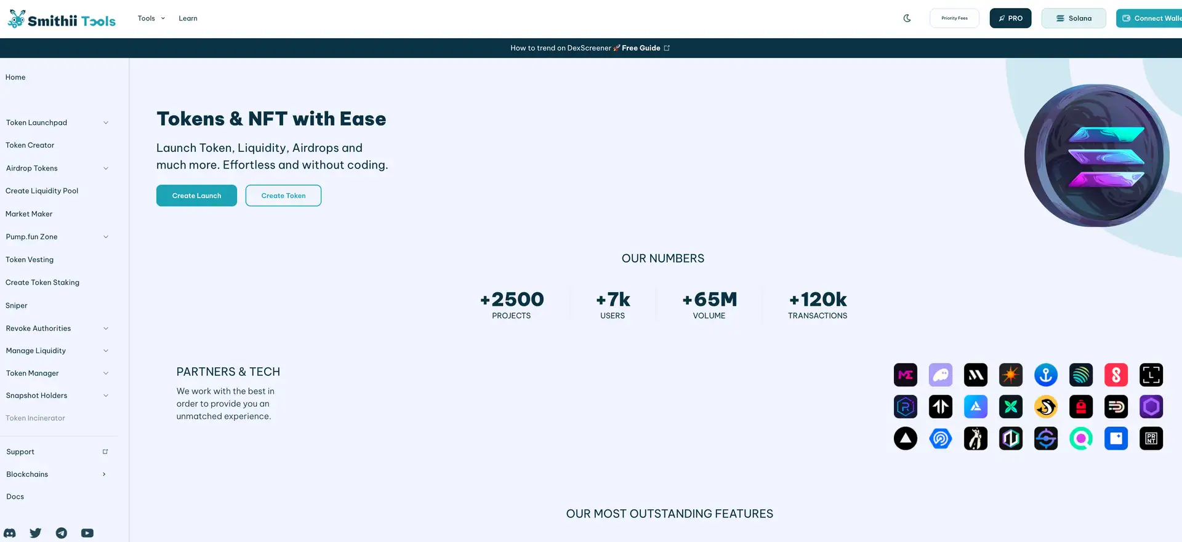The height and width of the screenshot is (542, 1182).
Task: Click the blue anchor partner icon
Action: coord(1045,375)
